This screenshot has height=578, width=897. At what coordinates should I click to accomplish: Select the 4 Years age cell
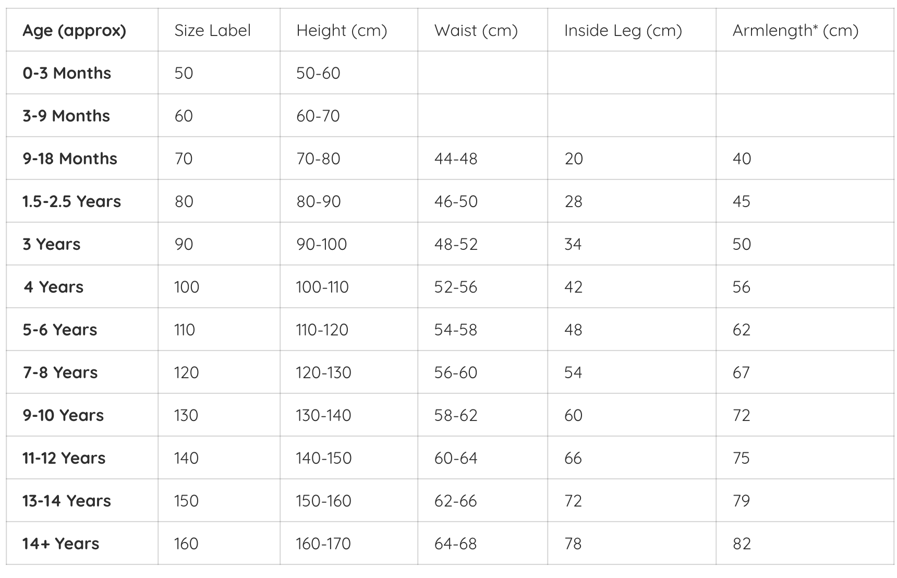pyautogui.click(x=53, y=287)
